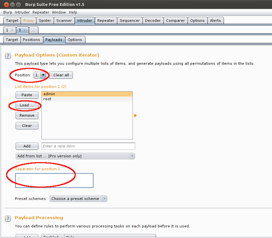This screenshot has width=272, height=238.
Task: Switch to the Scanner tab
Action: (64, 20)
